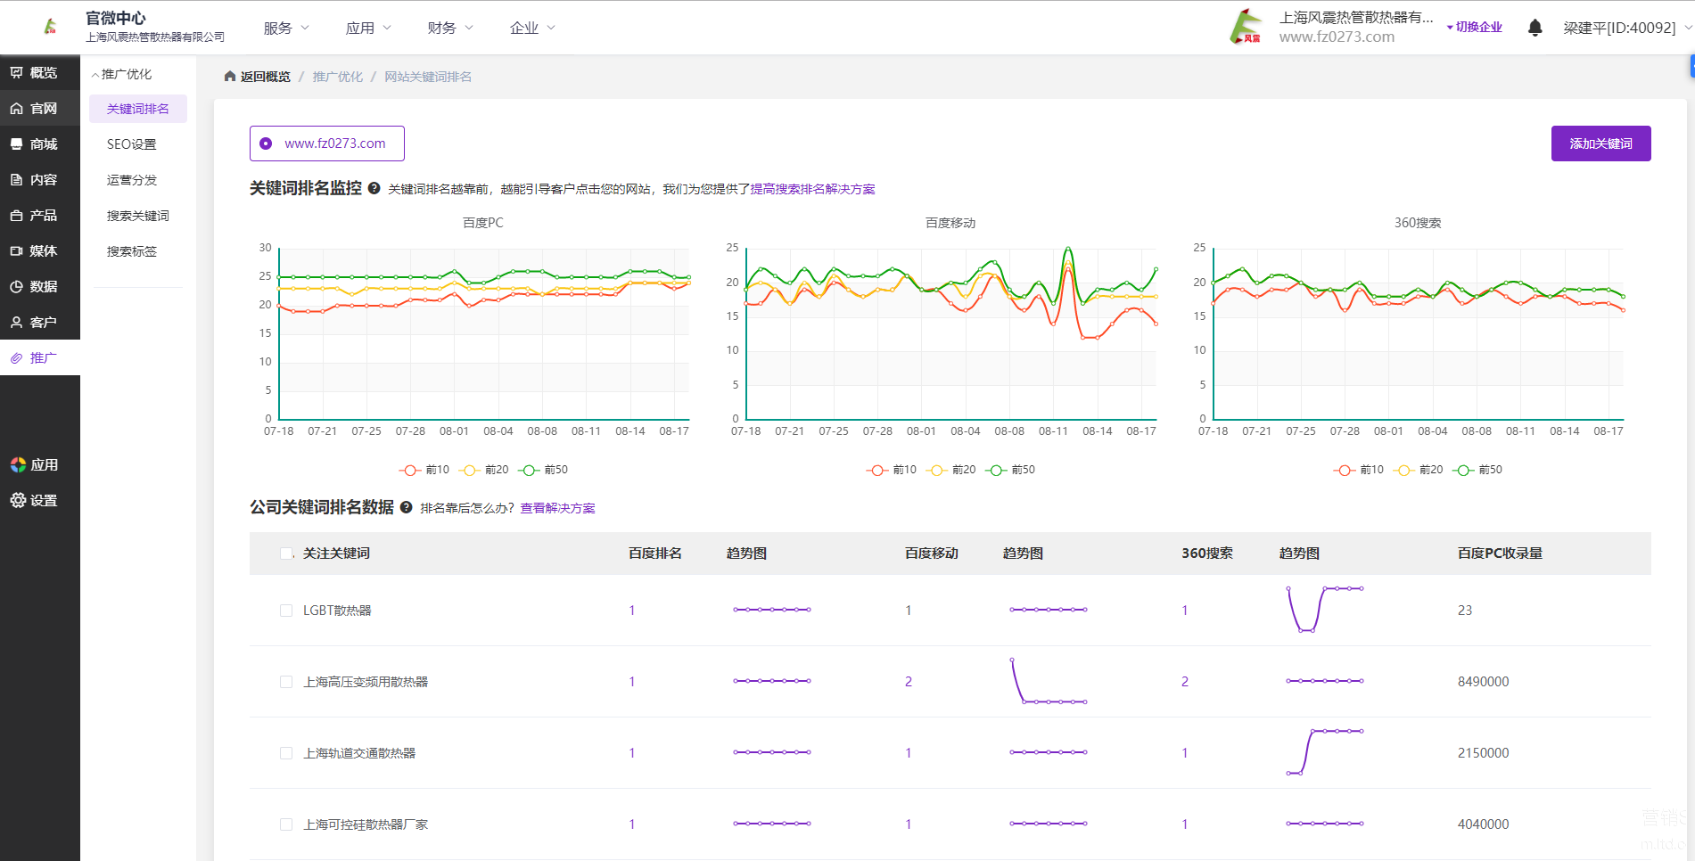The width and height of the screenshot is (1695, 861).
Task: Open SEO设置 in the side menu
Action: click(x=131, y=144)
